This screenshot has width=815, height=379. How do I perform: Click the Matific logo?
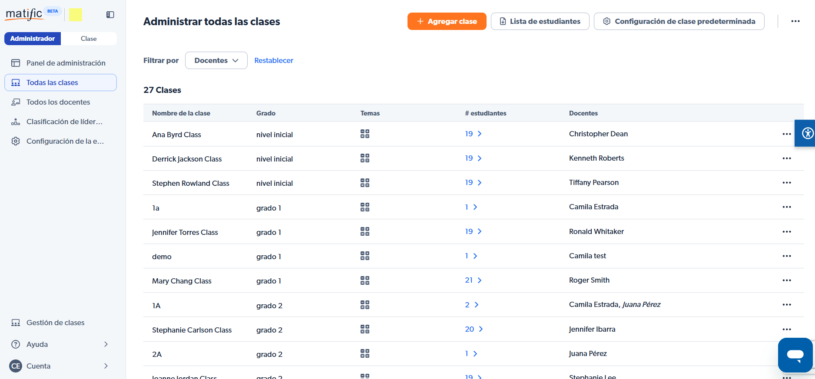tap(24, 14)
